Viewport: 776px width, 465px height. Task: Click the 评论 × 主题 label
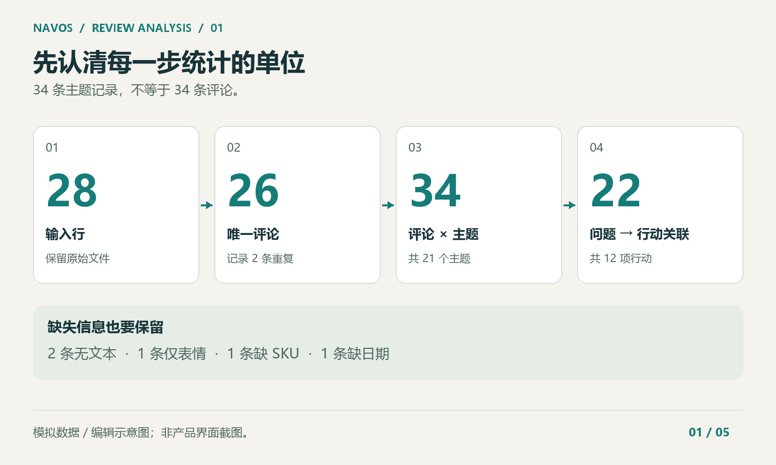coord(443,234)
